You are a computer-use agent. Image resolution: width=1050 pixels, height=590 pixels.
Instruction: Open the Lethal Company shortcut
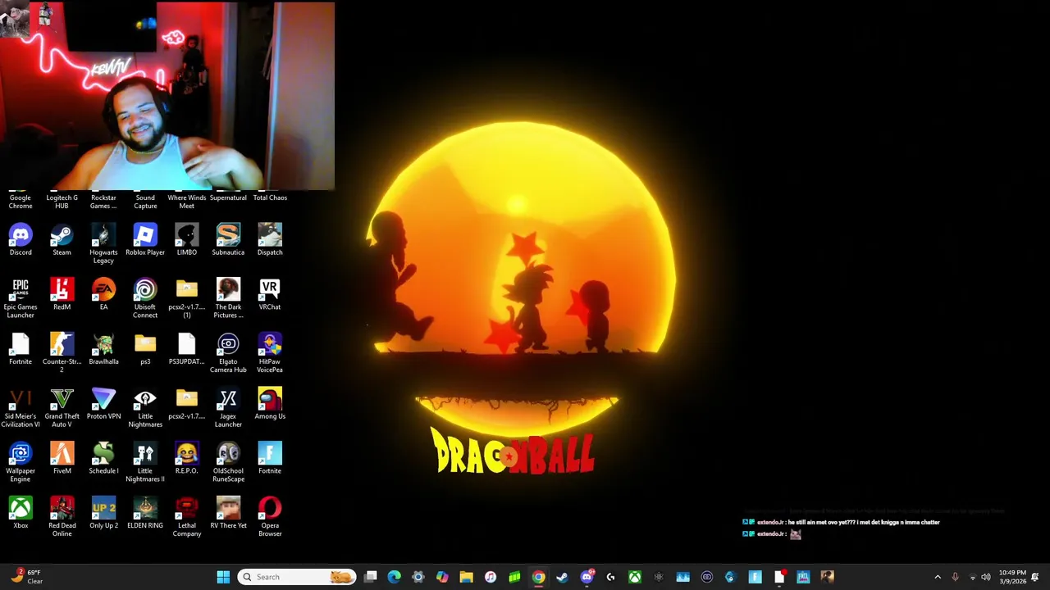click(x=187, y=517)
